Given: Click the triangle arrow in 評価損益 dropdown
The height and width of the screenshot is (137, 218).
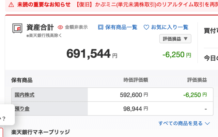Looking at the screenshot, I should [x=185, y=39].
